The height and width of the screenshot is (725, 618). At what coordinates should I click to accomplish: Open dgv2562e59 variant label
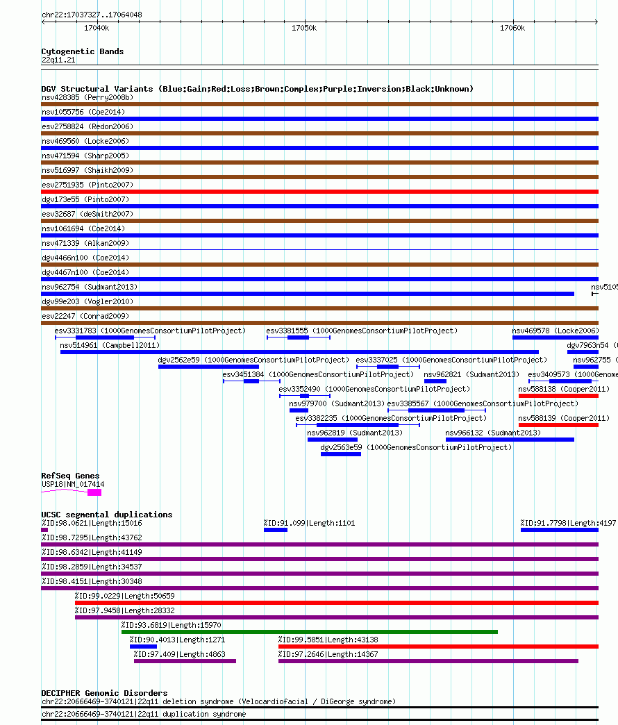click(x=253, y=360)
